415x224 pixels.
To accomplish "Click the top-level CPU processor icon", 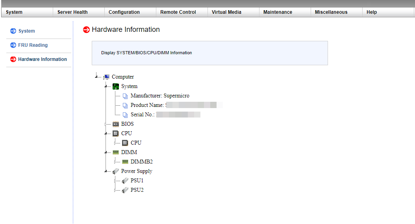I will coord(116,134).
